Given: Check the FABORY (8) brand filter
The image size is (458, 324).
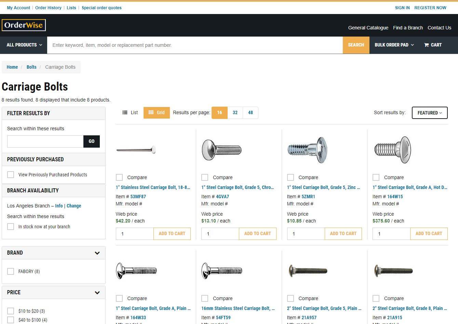Looking at the screenshot, I should (11, 271).
